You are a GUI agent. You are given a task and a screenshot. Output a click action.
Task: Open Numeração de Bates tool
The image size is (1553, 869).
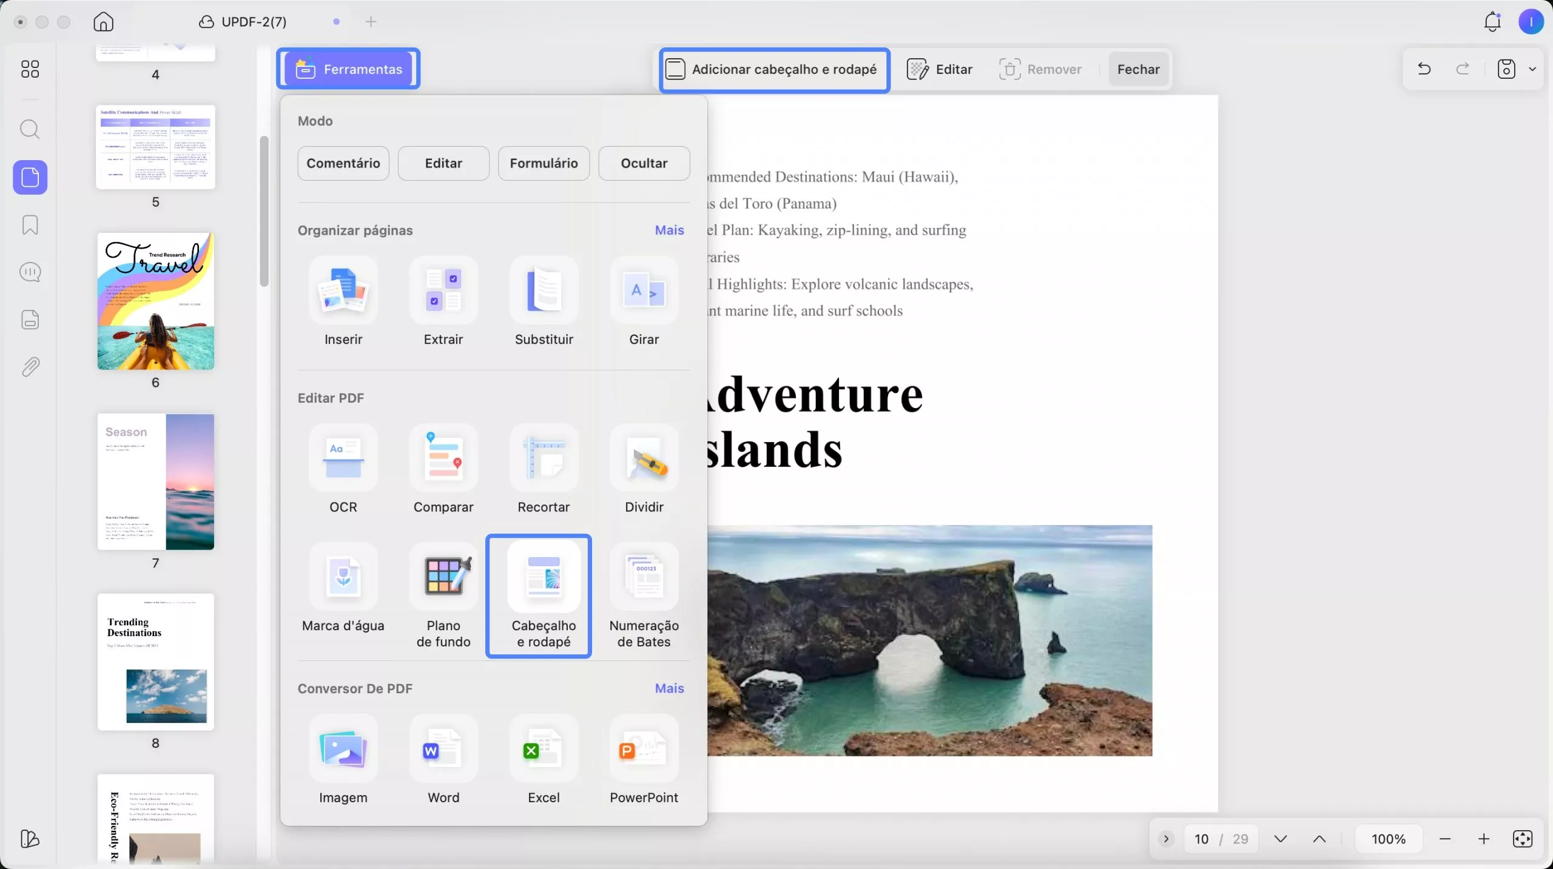click(644, 596)
